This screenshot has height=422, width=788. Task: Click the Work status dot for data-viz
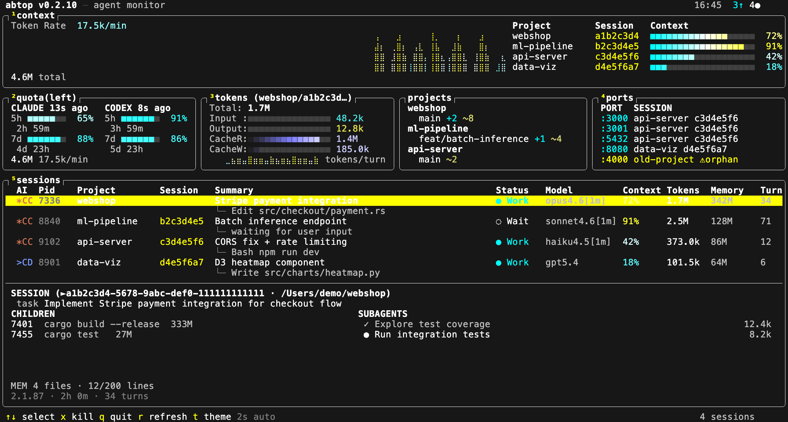point(499,263)
